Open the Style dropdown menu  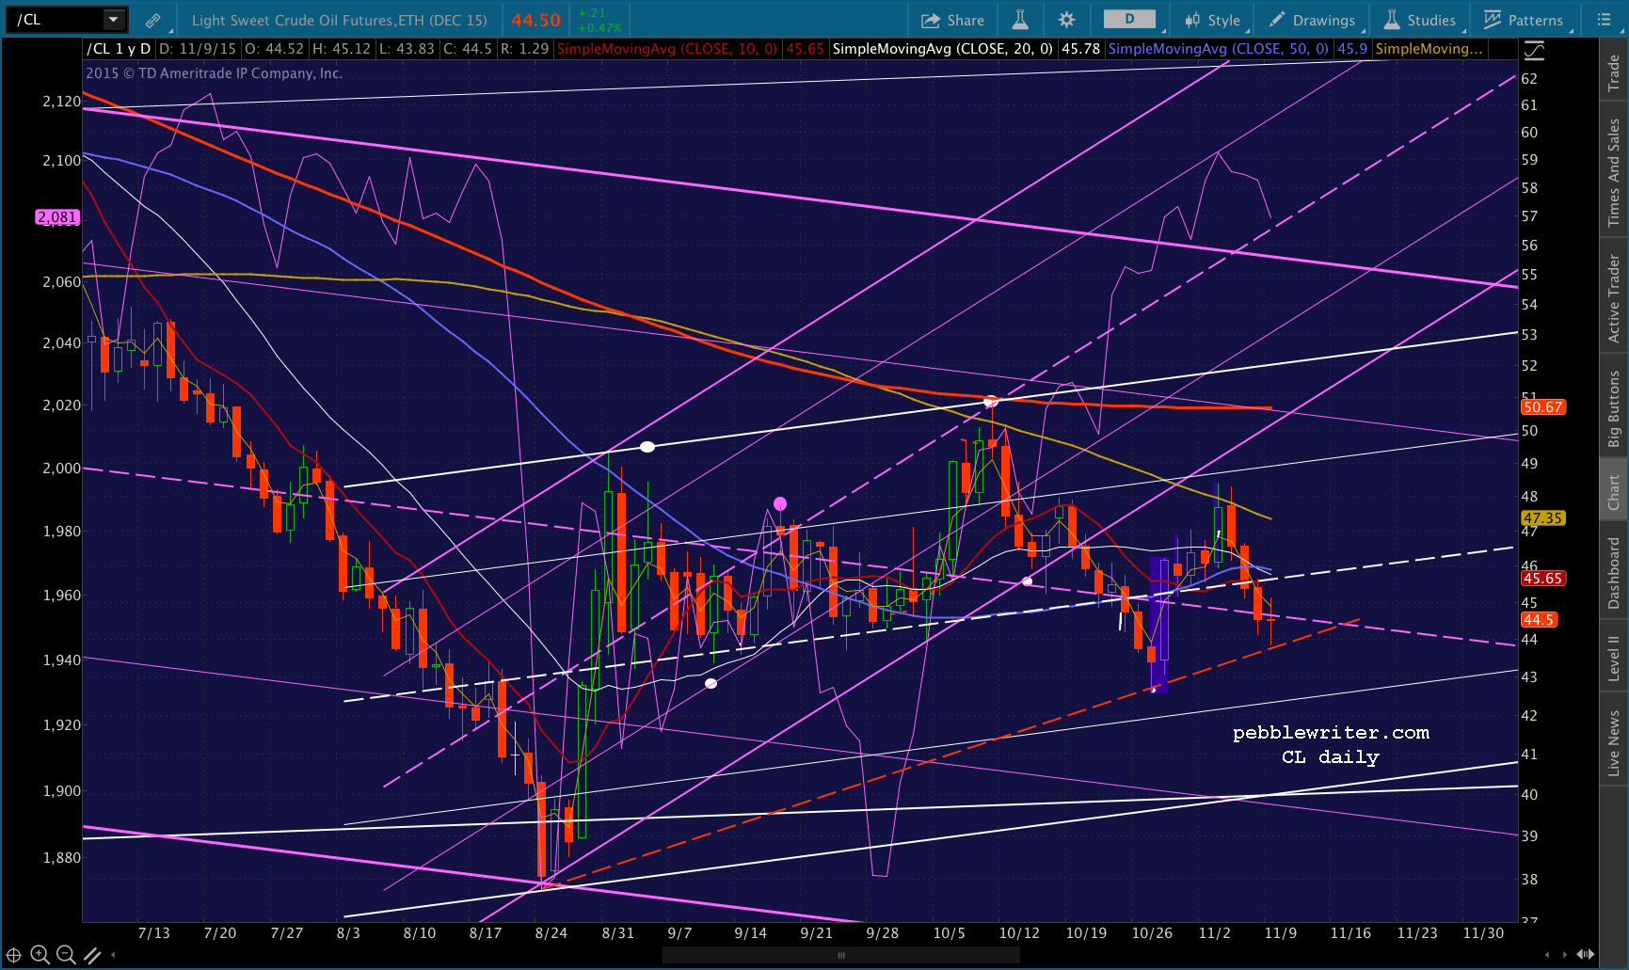click(1213, 20)
